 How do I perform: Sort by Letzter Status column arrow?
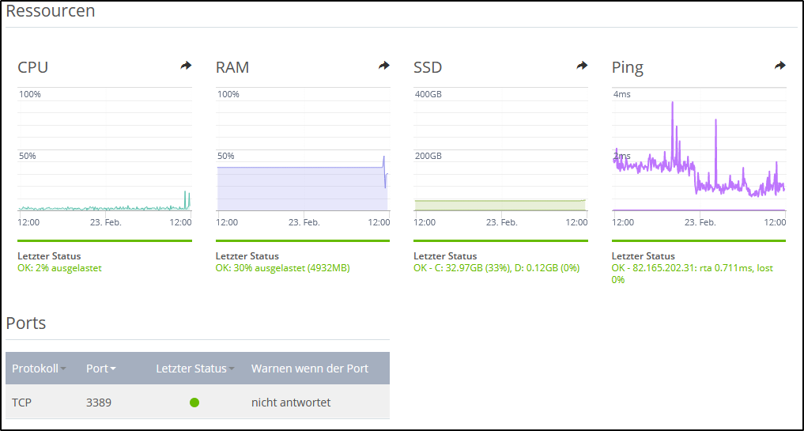[232, 369]
